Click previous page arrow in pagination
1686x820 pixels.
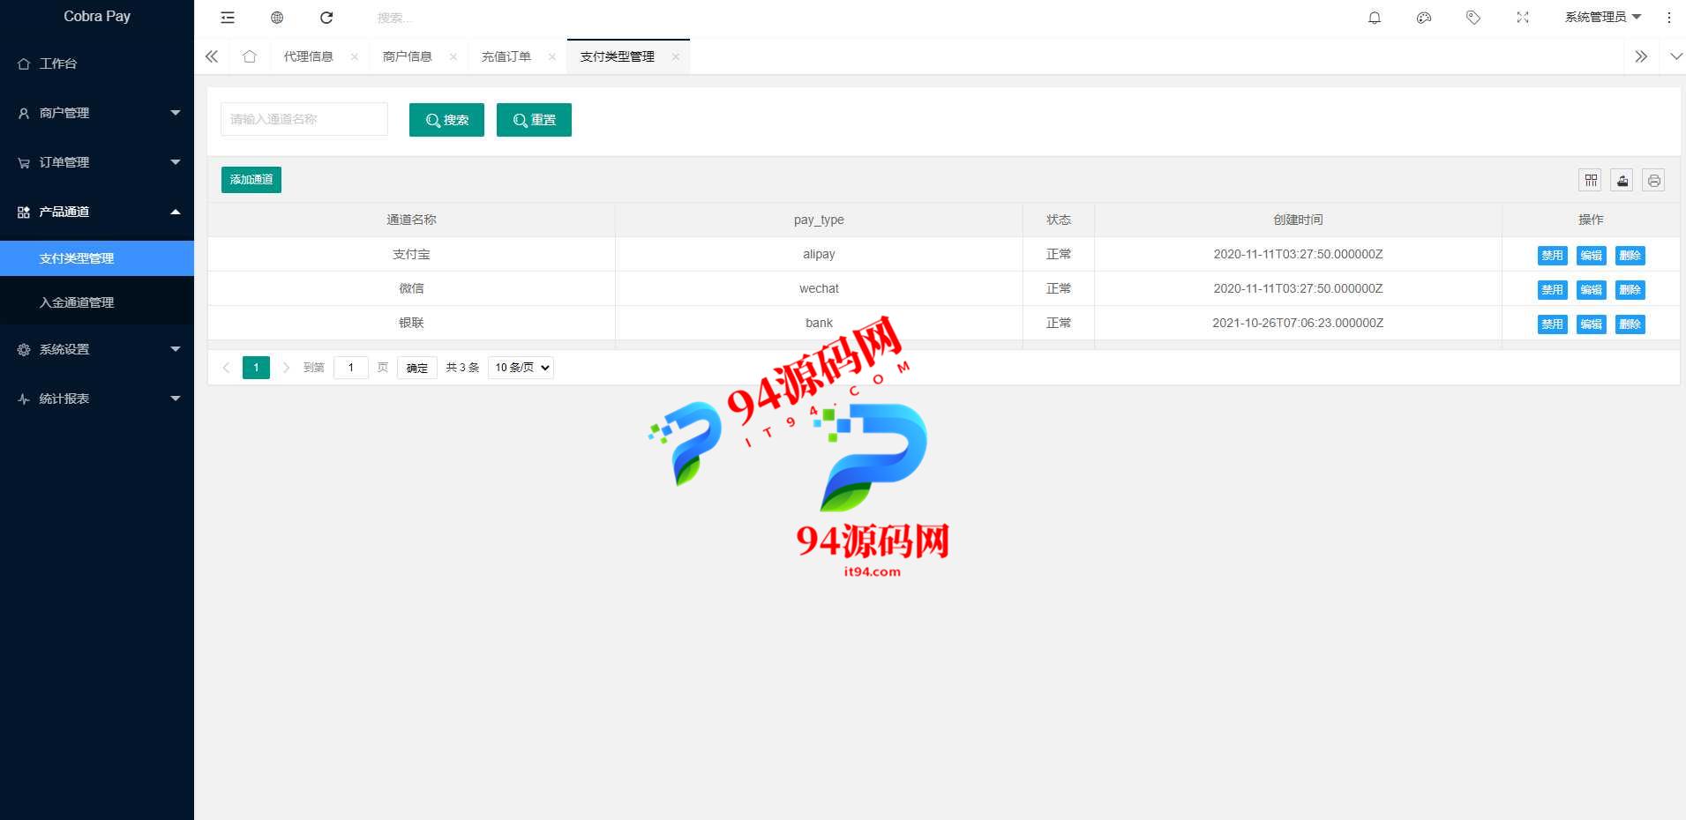[x=227, y=368]
